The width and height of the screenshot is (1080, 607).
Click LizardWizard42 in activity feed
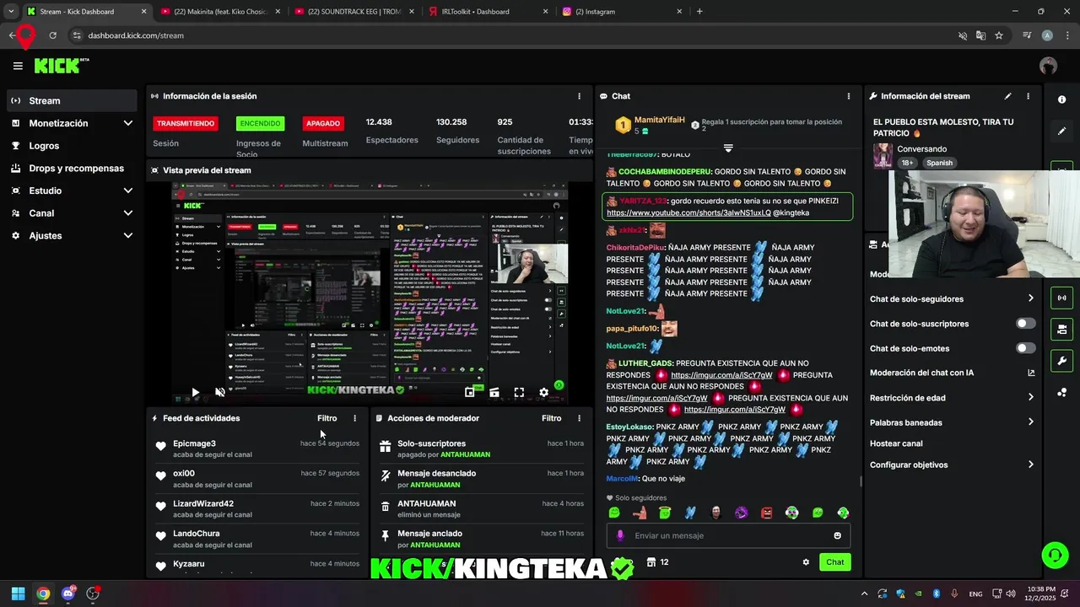click(203, 503)
